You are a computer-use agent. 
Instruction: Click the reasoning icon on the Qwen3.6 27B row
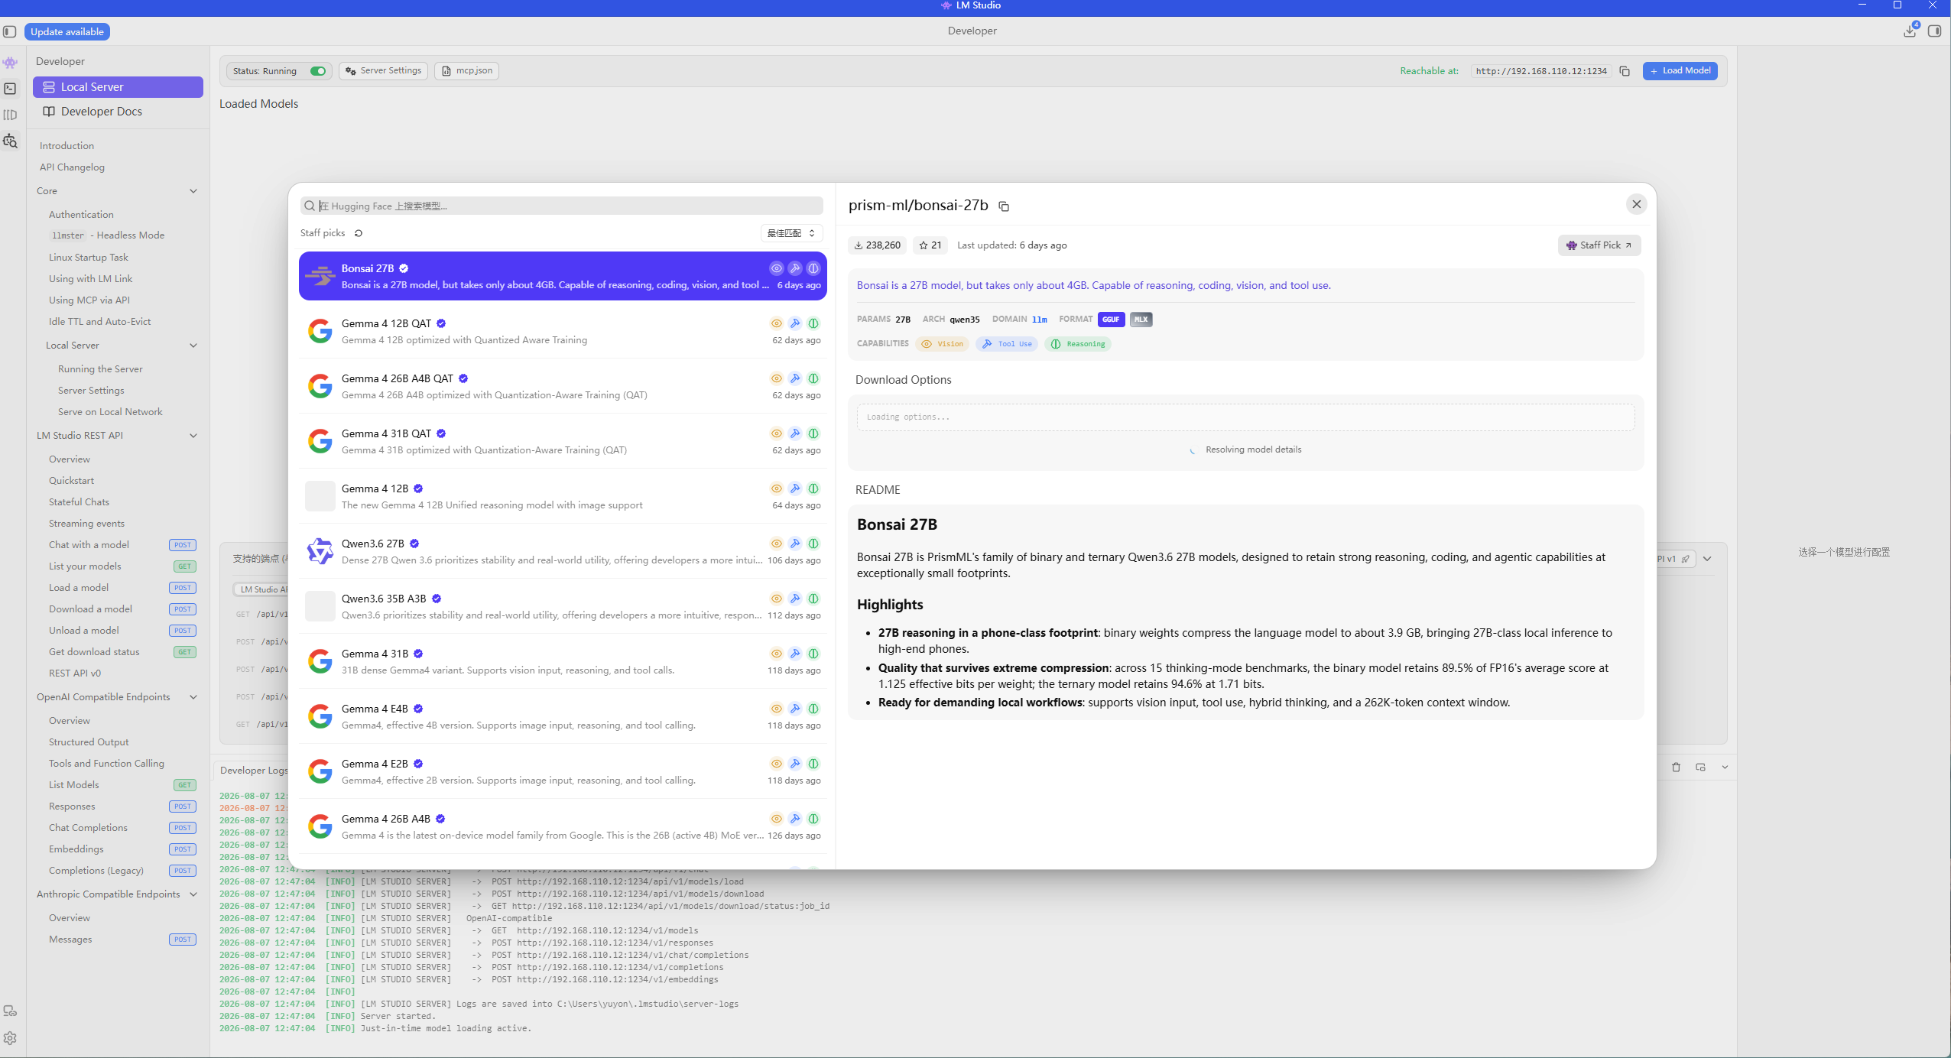[813, 544]
